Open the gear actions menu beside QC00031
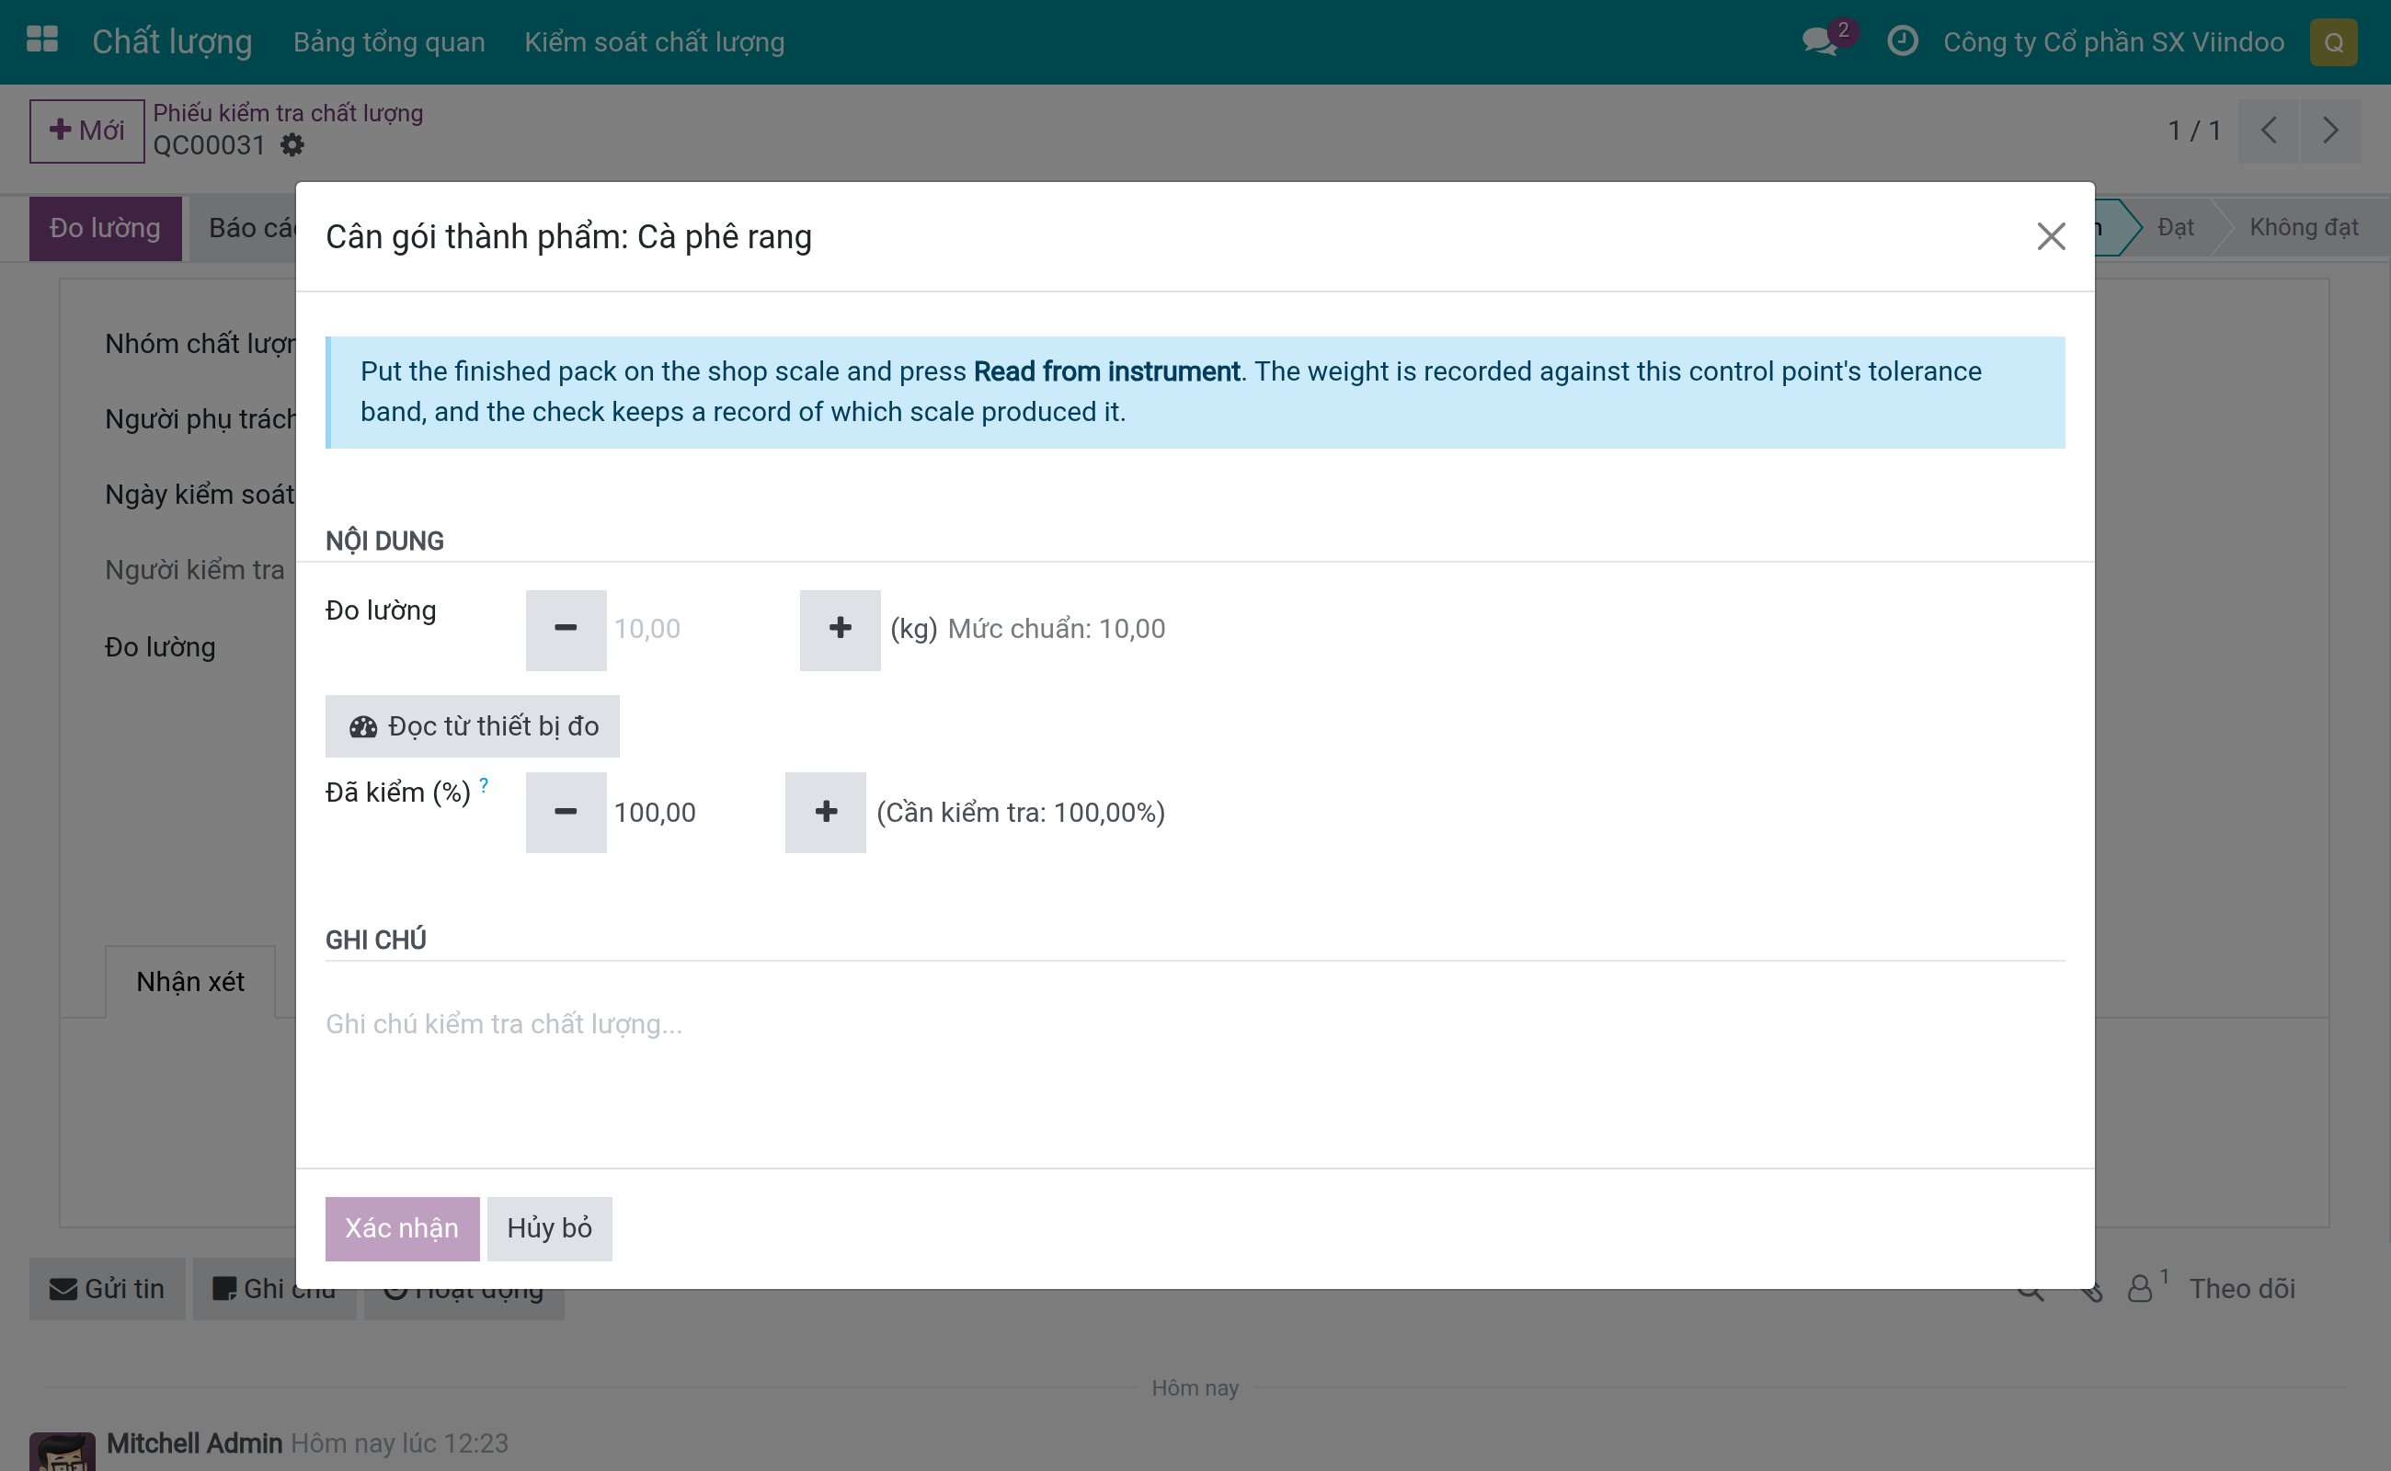The width and height of the screenshot is (2391, 1471). click(x=292, y=145)
